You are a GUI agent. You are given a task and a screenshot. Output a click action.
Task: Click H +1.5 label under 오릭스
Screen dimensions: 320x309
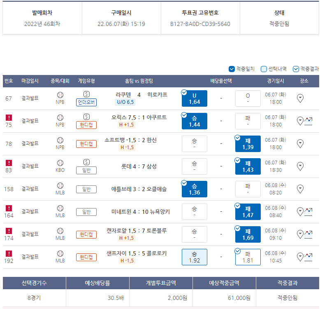pyautogui.click(x=126, y=125)
